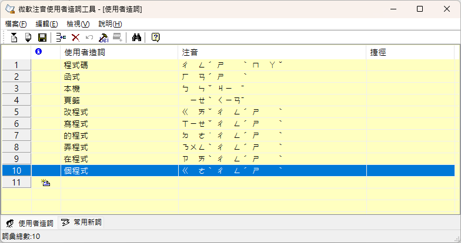
Task: Sort by the 注音 column header
Action: click(272, 52)
